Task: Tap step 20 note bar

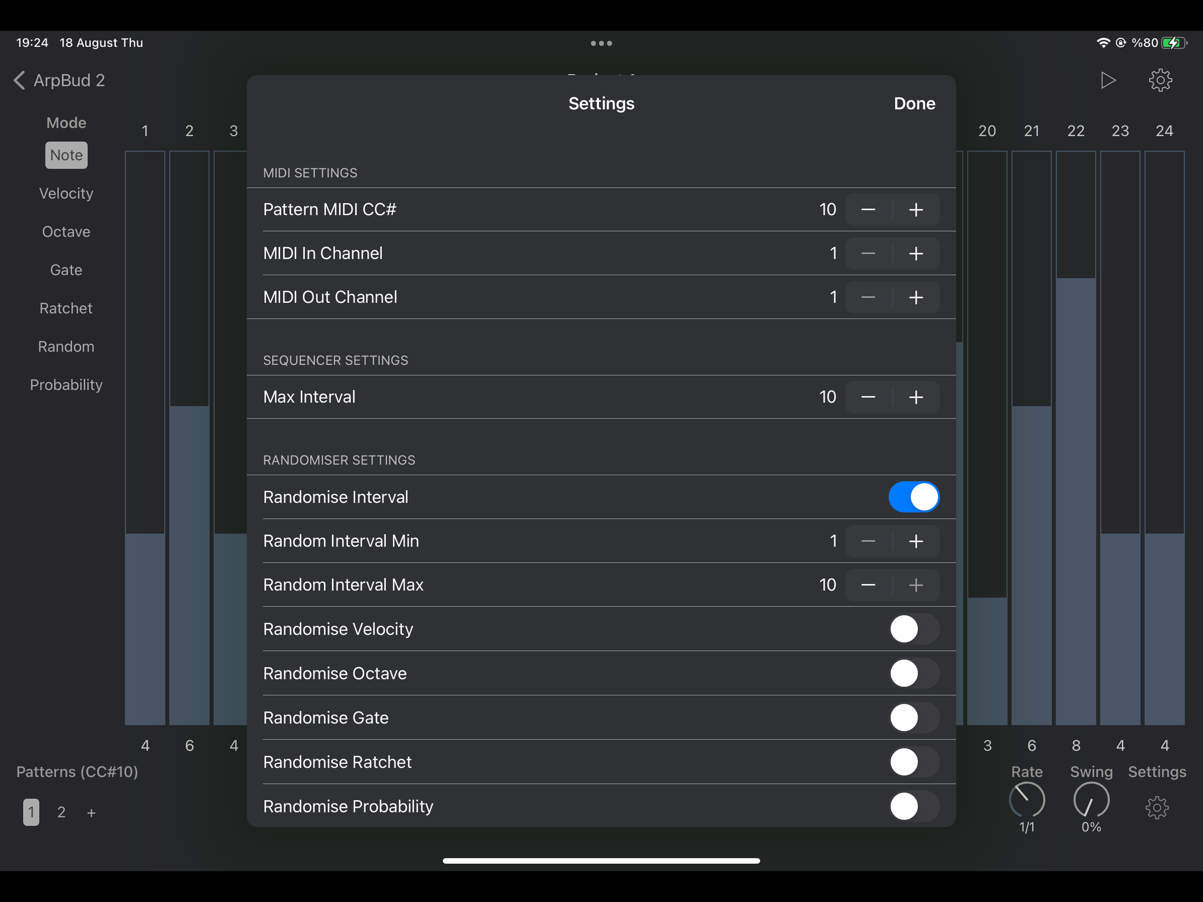Action: [987, 438]
